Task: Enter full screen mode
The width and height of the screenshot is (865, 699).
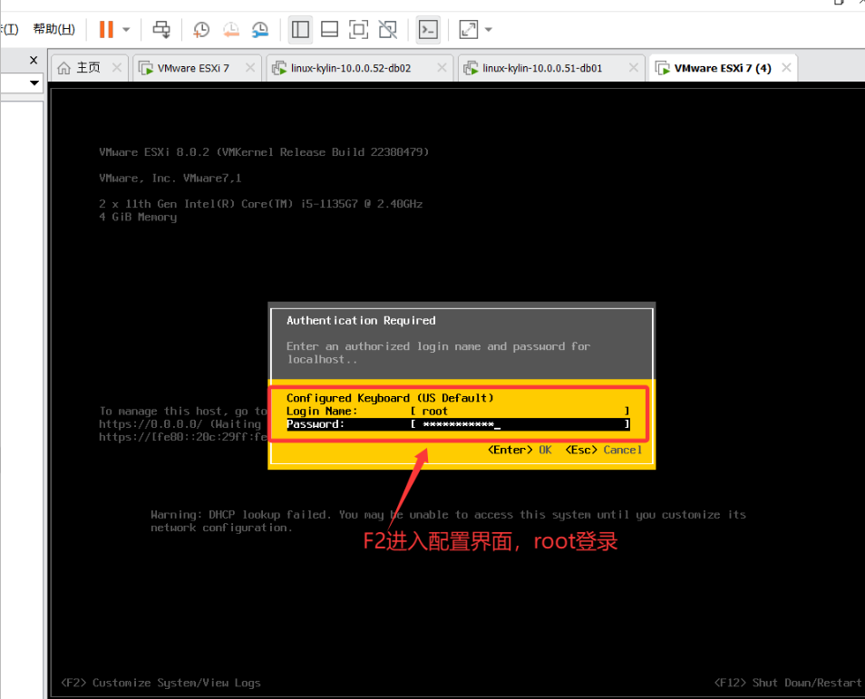Action: (x=358, y=29)
